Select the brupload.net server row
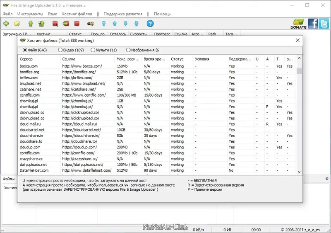 click(x=156, y=83)
